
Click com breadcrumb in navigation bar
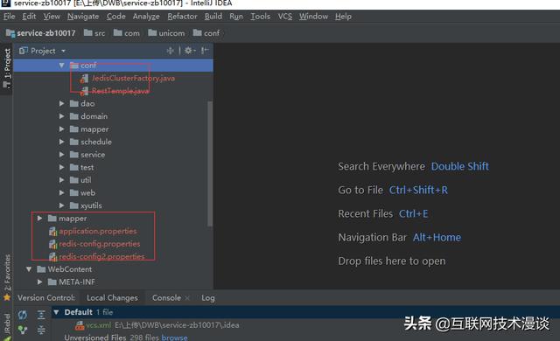tap(127, 33)
